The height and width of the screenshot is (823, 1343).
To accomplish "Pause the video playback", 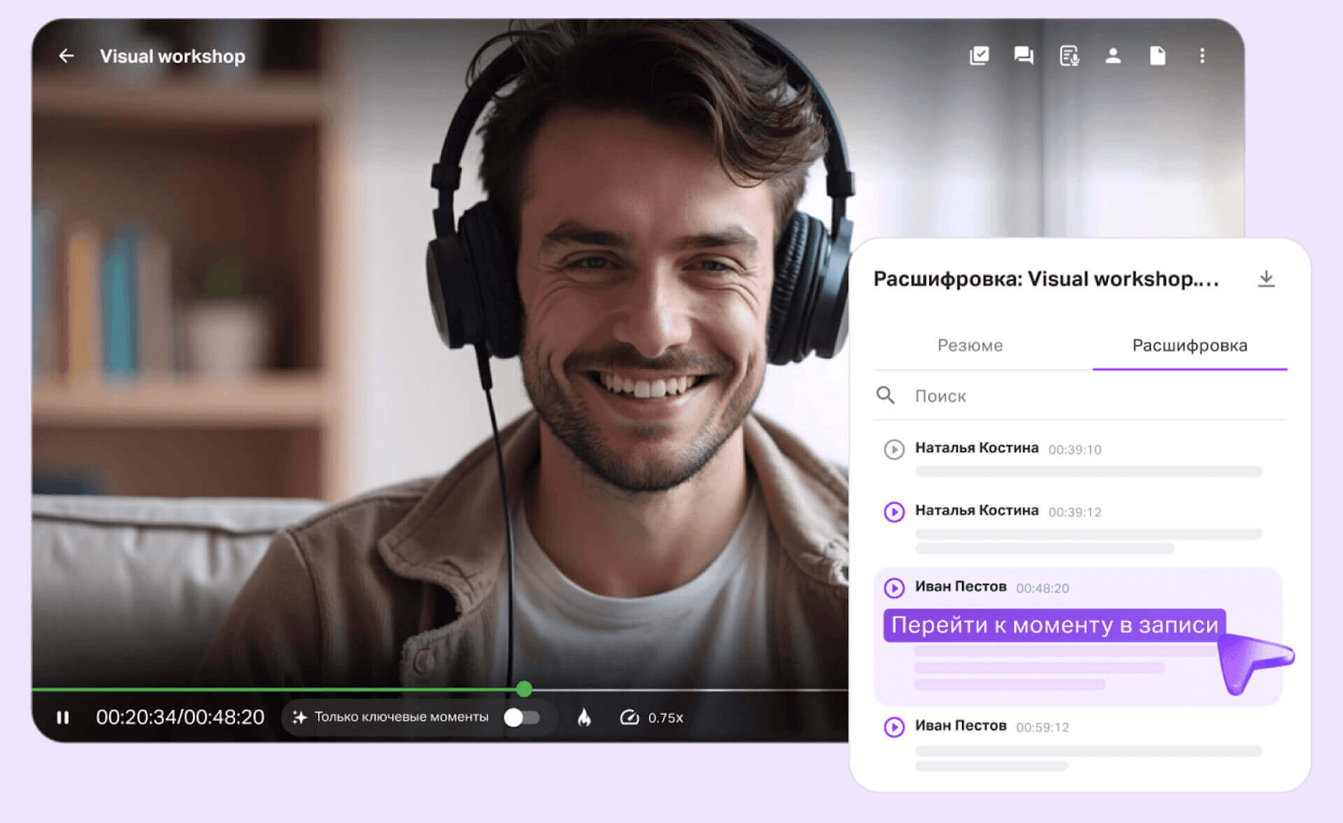I will (63, 717).
